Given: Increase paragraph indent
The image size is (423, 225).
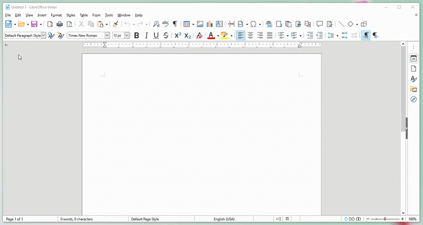Looking at the screenshot, I should pyautogui.click(x=310, y=35).
